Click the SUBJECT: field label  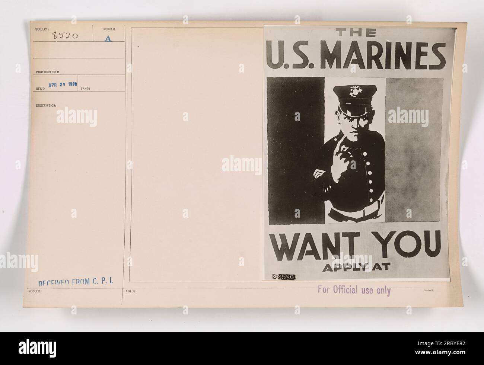tap(42, 29)
